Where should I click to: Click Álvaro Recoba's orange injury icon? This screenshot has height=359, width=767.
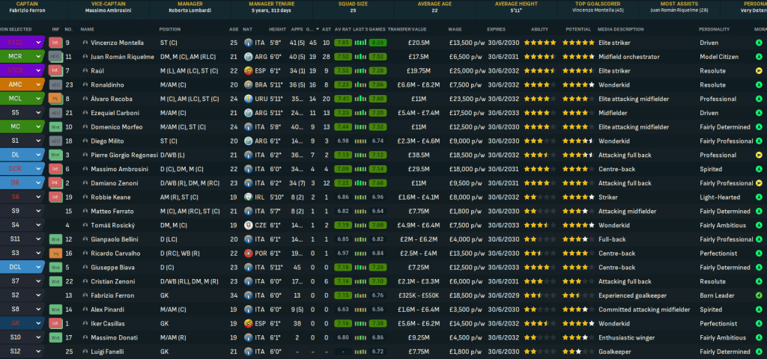tap(55, 99)
